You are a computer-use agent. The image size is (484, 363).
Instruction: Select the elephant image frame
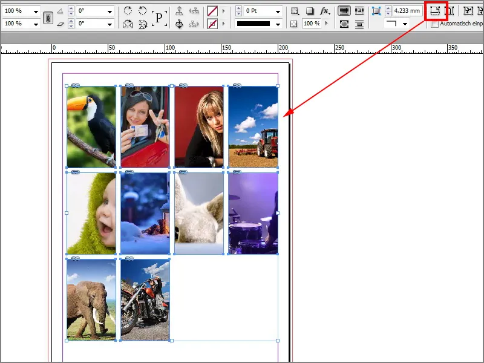91,299
